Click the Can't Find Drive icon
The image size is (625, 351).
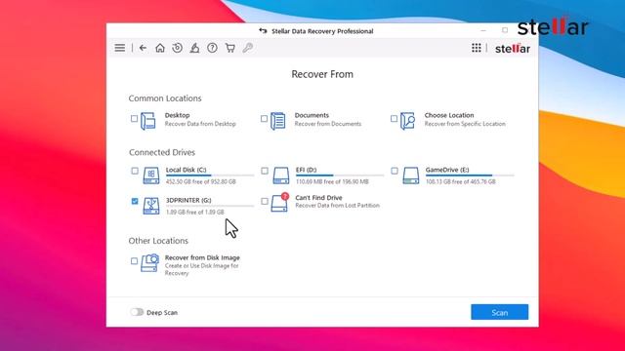click(280, 203)
